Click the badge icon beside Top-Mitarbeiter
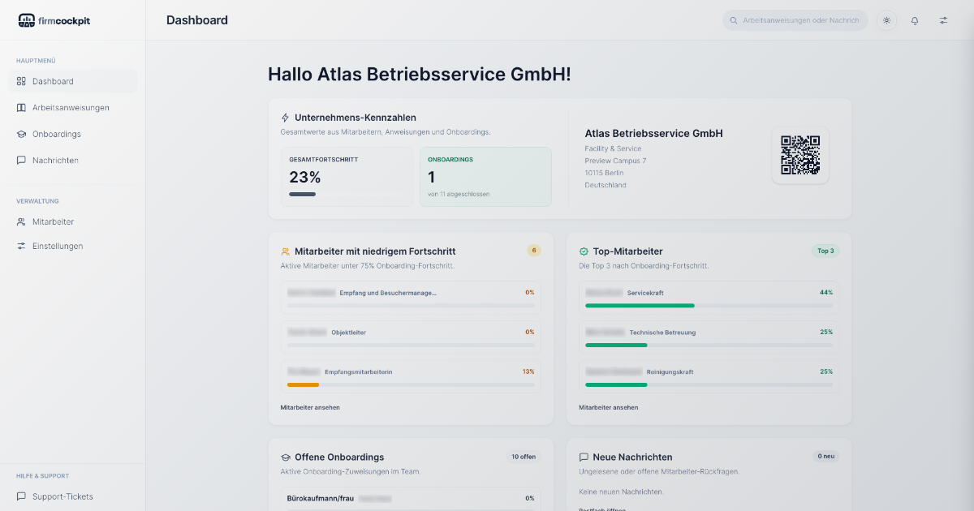The width and height of the screenshot is (974, 511). click(584, 251)
